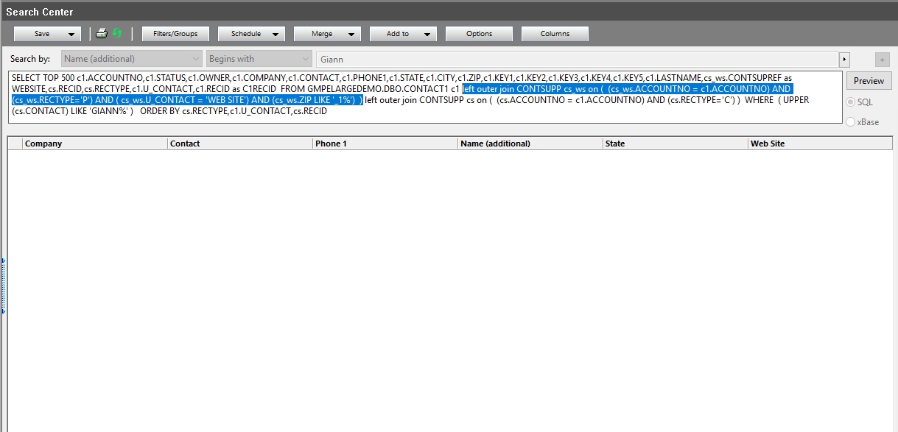Click the Preview button
The width and height of the screenshot is (898, 432).
point(869,81)
